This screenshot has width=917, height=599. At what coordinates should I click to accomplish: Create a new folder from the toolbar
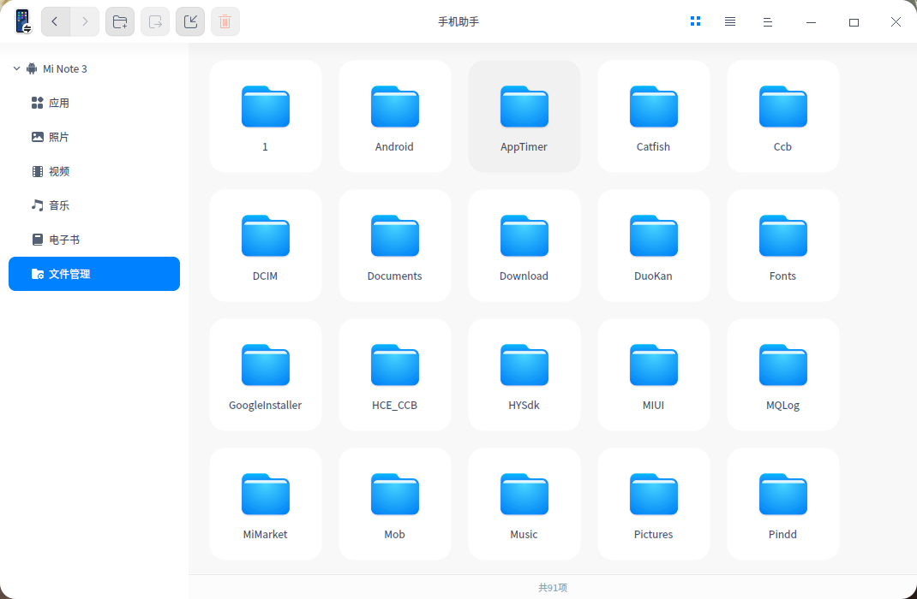(120, 21)
